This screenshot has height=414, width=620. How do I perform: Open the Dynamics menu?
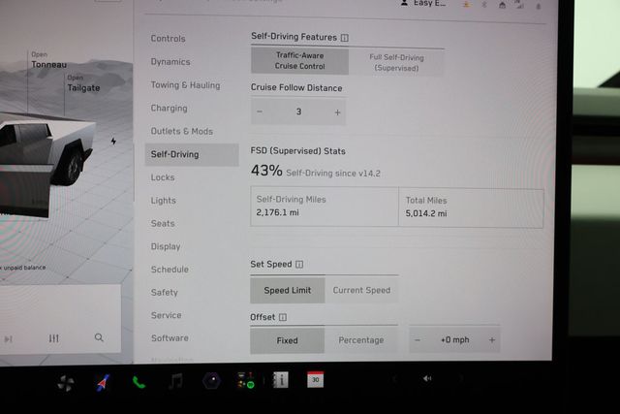(170, 62)
